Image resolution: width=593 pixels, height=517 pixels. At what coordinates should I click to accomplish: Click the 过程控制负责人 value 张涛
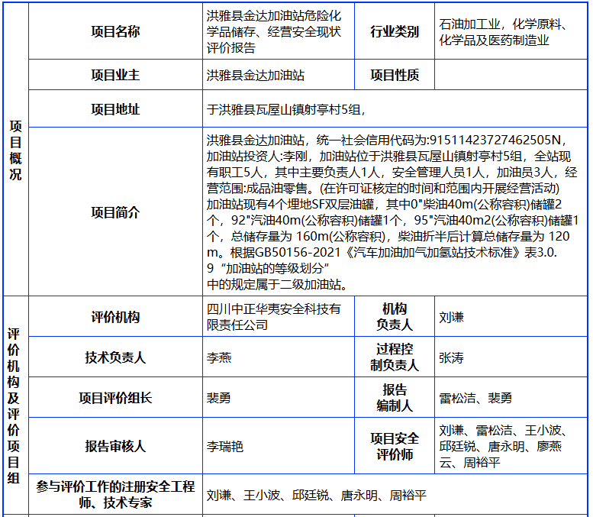coord(451,357)
